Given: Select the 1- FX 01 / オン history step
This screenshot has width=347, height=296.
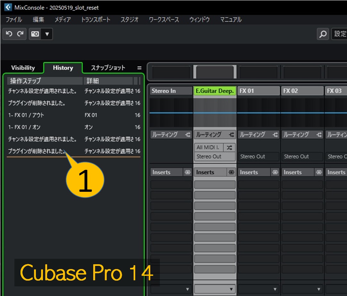Looking at the screenshot, I should coord(74,127).
